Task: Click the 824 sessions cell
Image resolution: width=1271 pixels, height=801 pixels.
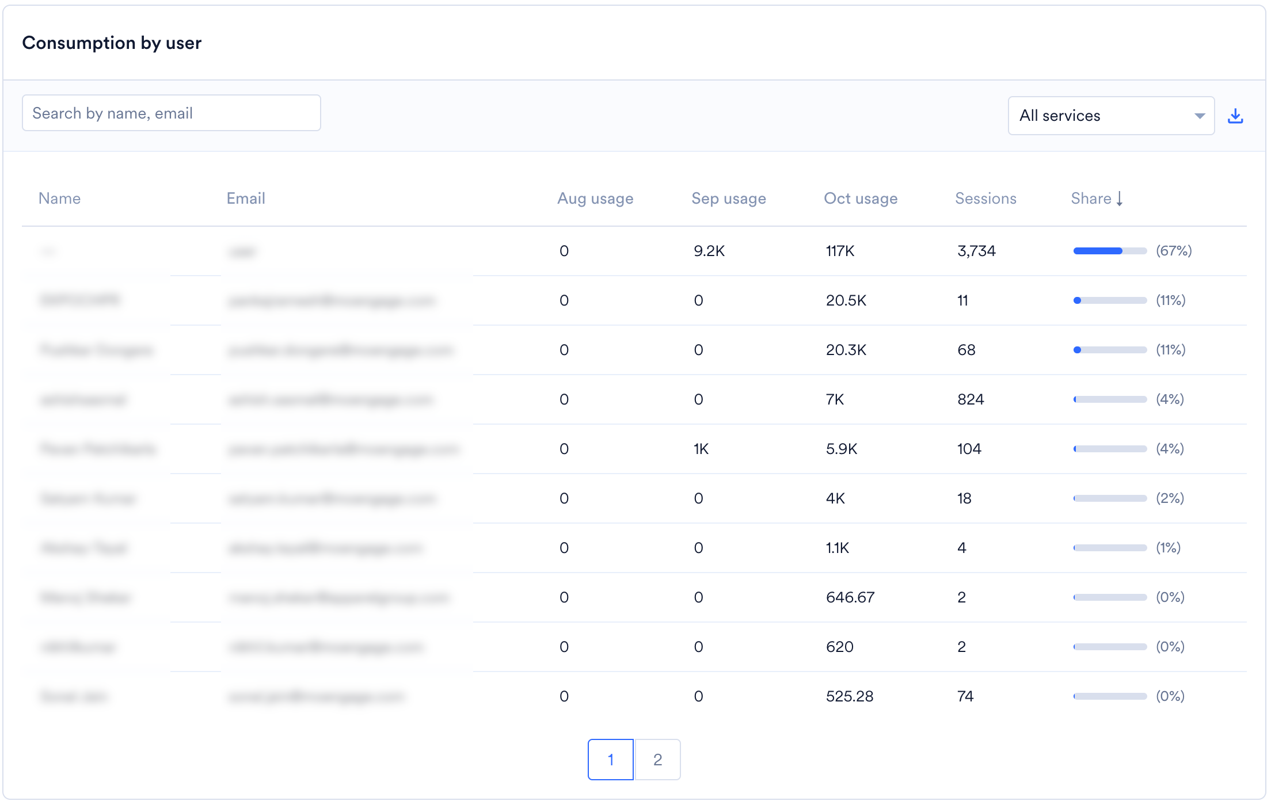Action: pyautogui.click(x=971, y=399)
